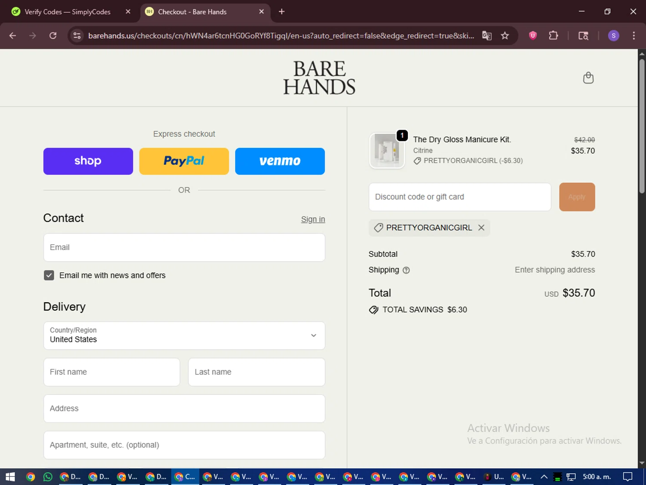Reload the checkout page

point(53,36)
